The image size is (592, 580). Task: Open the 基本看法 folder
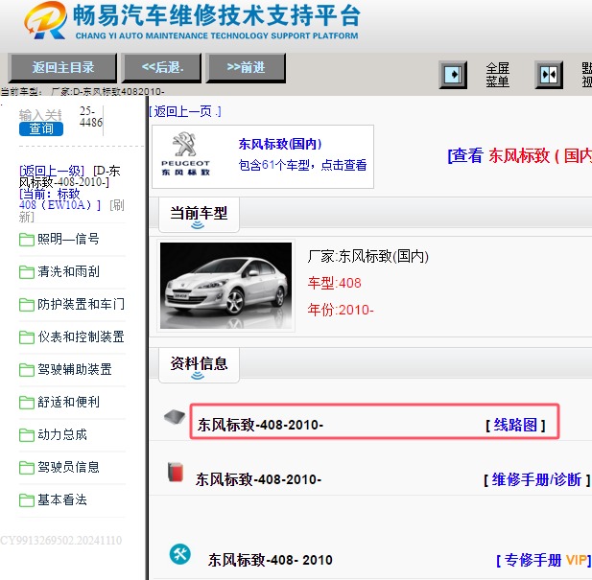[x=53, y=499]
